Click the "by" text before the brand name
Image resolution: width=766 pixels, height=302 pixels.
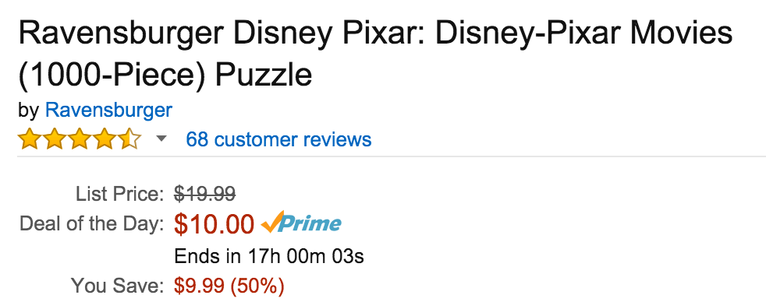point(29,111)
